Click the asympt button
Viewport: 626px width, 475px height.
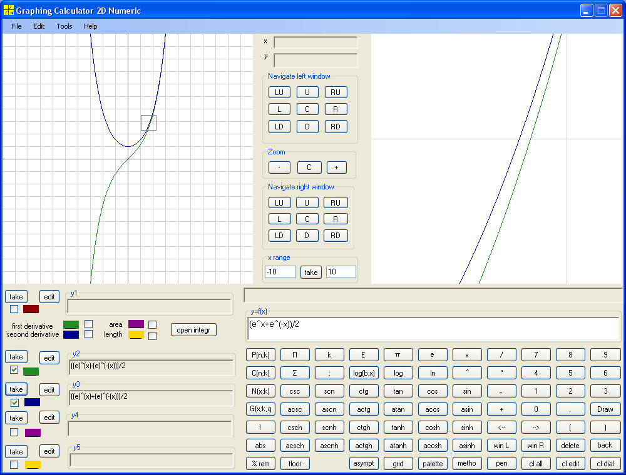click(364, 463)
